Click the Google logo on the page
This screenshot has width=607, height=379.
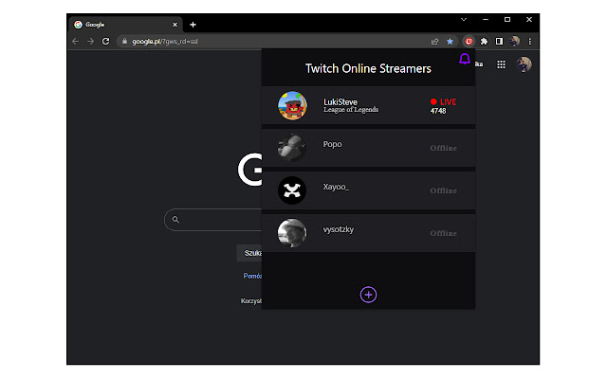(250, 170)
